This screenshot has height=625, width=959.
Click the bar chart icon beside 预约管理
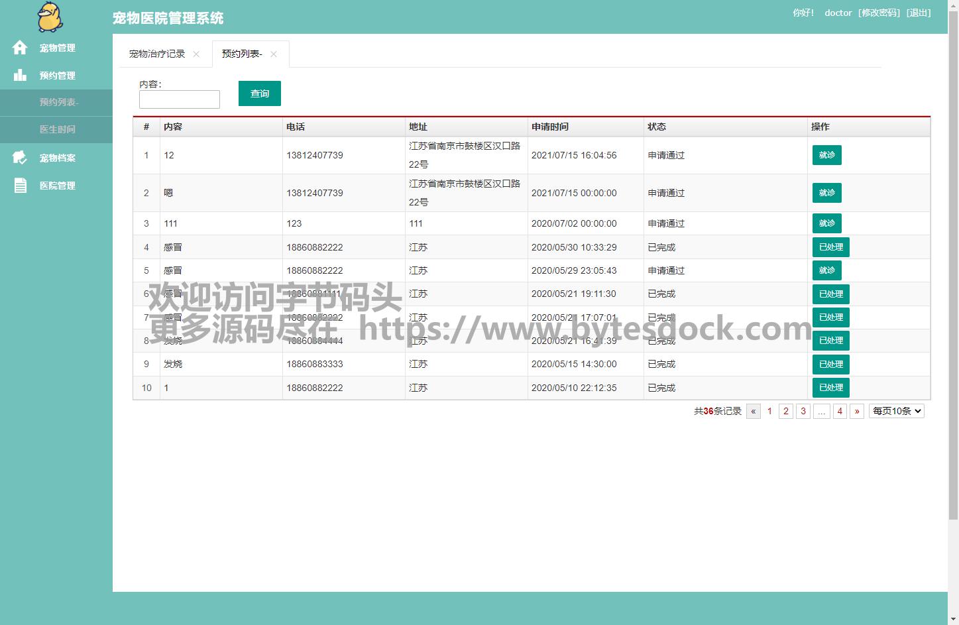(20, 76)
